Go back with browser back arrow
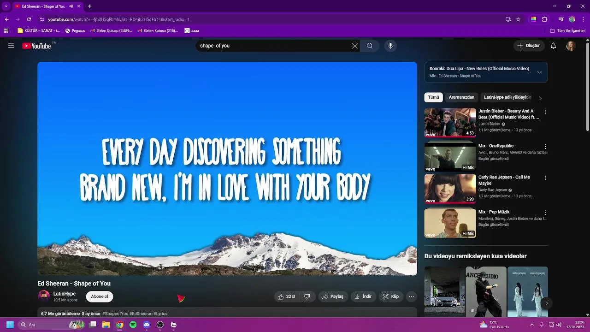This screenshot has width=590, height=332. coord(6,19)
